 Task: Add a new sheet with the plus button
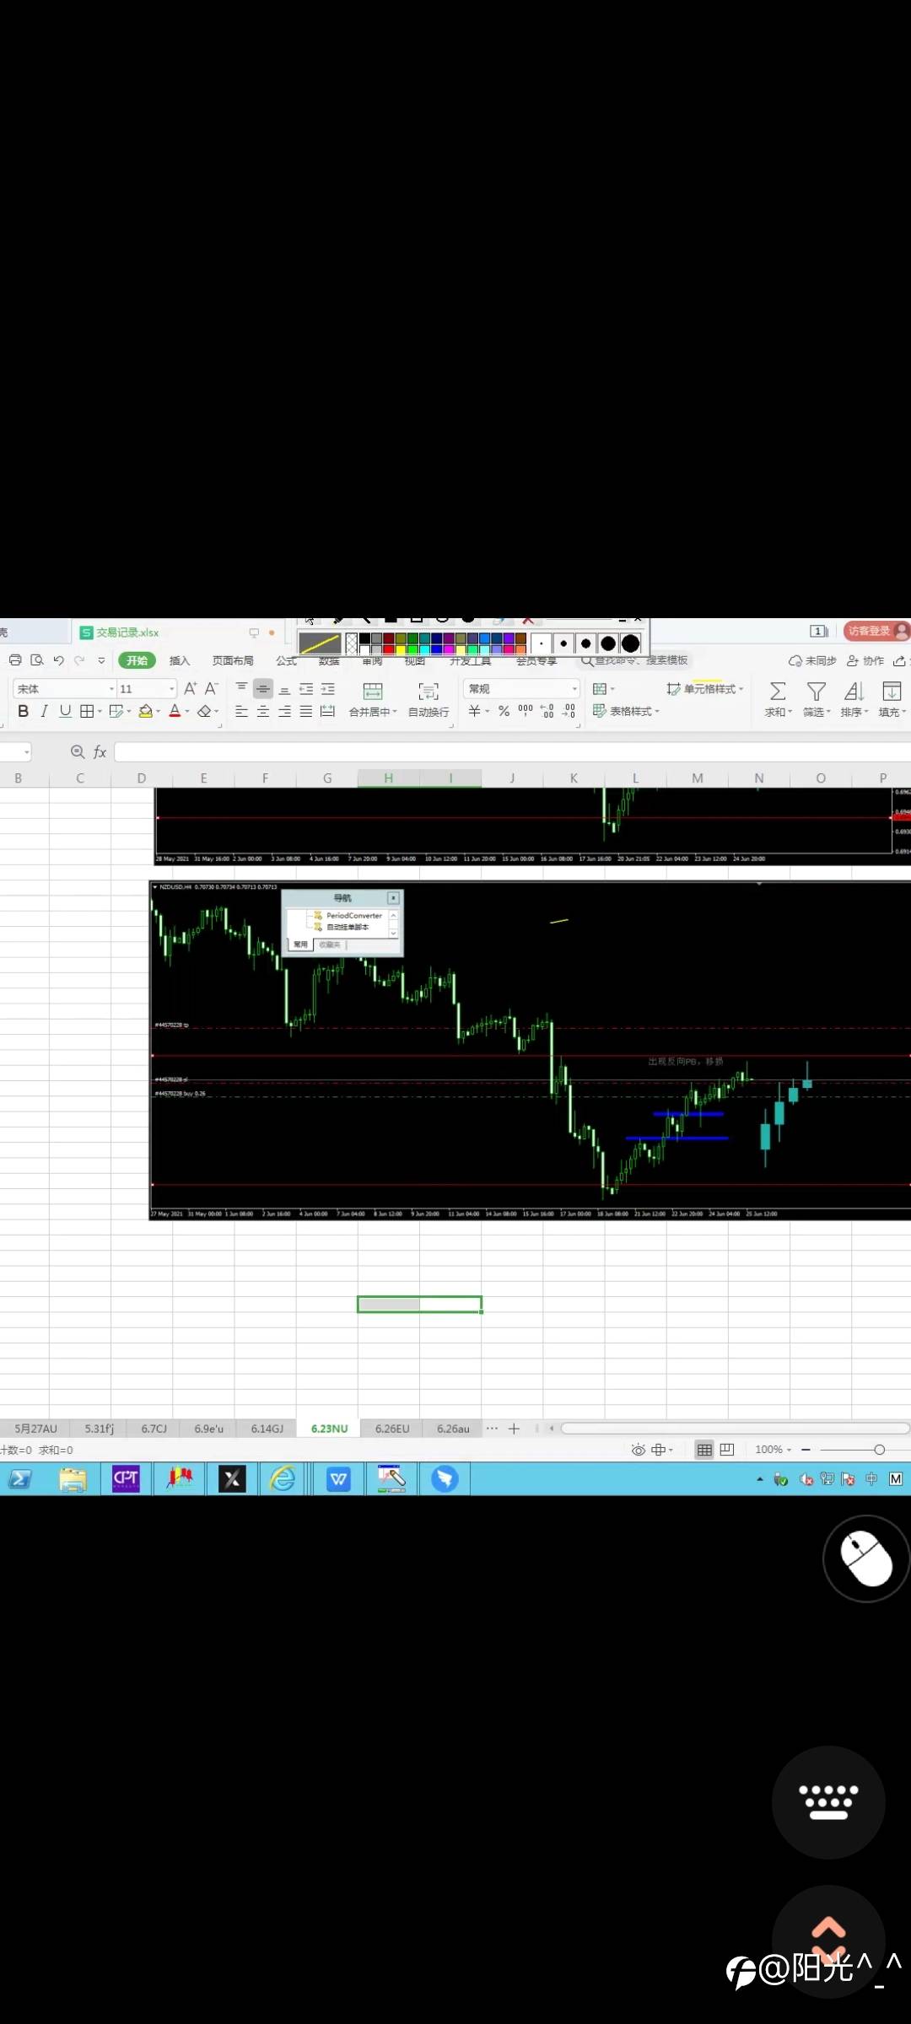click(x=514, y=1429)
